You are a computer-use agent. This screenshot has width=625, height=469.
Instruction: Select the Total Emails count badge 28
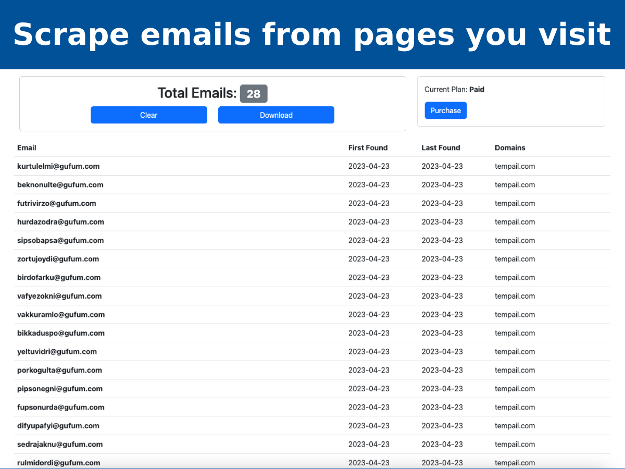pos(254,94)
